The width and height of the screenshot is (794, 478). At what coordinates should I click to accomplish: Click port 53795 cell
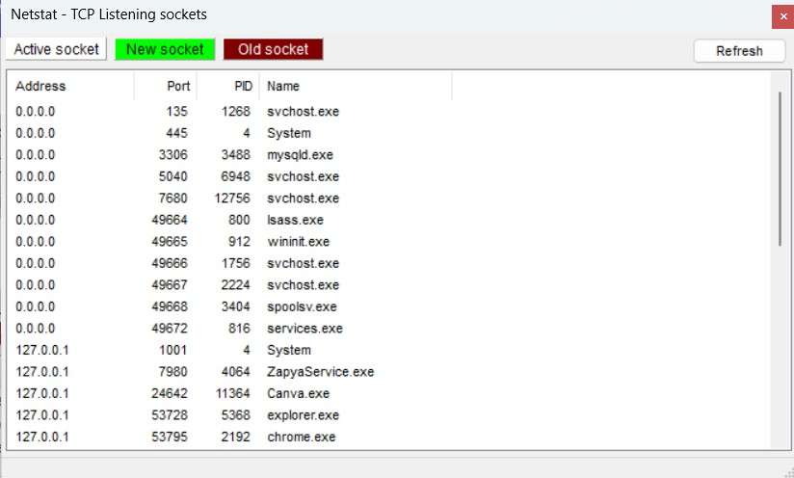(x=170, y=437)
